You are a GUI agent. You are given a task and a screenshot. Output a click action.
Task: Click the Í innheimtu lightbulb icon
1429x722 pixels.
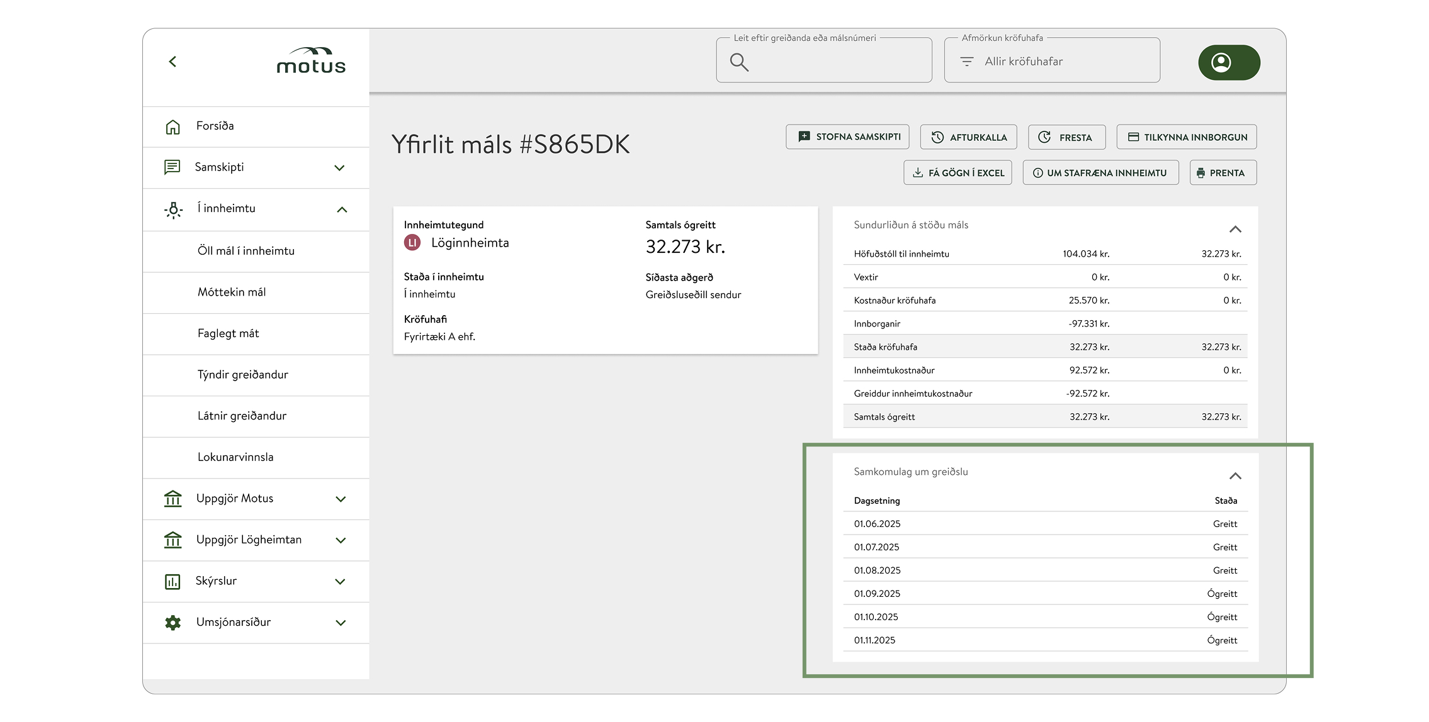point(172,209)
